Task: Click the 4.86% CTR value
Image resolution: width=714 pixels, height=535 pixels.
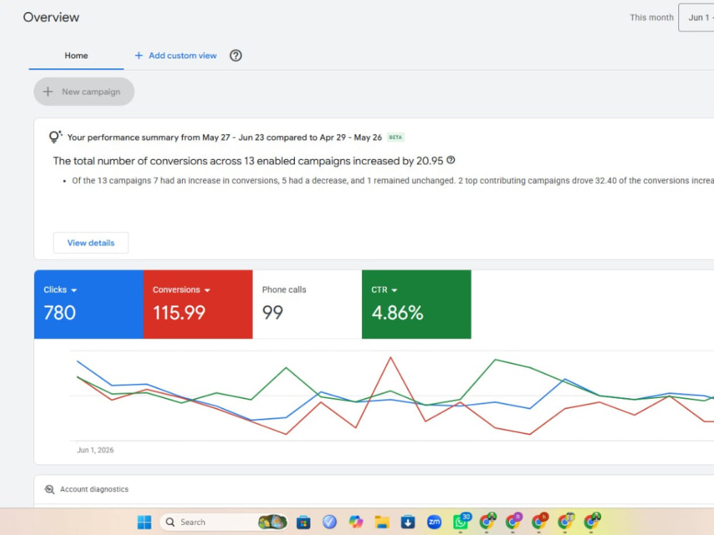Action: pos(397,313)
